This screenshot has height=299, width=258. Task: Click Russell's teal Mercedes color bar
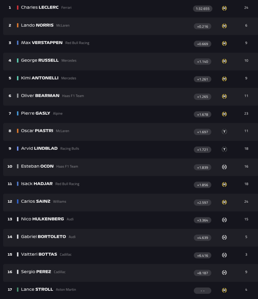point(18,61)
